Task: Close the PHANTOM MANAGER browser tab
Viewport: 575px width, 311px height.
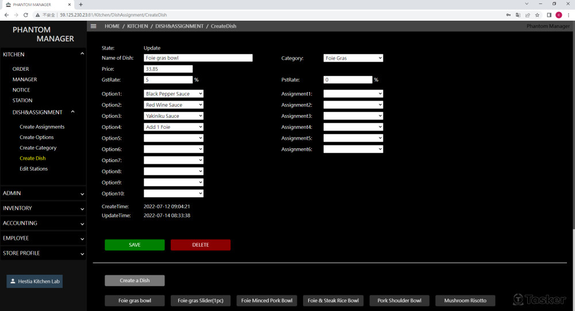Action: click(70, 5)
